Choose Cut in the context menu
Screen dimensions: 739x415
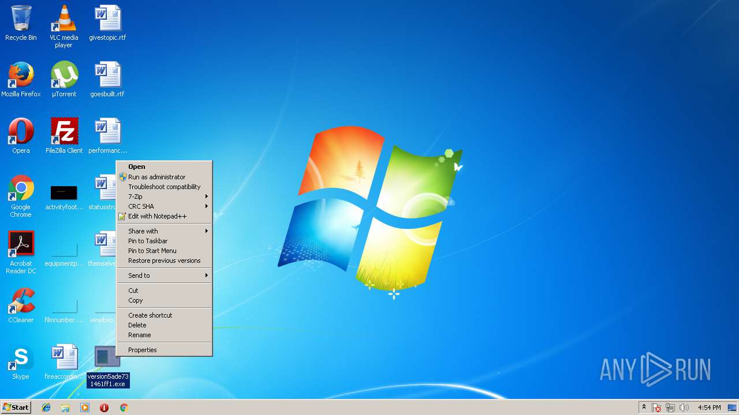tap(164, 290)
